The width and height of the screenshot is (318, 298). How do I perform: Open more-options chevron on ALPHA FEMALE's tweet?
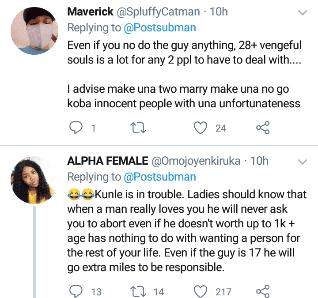303,162
